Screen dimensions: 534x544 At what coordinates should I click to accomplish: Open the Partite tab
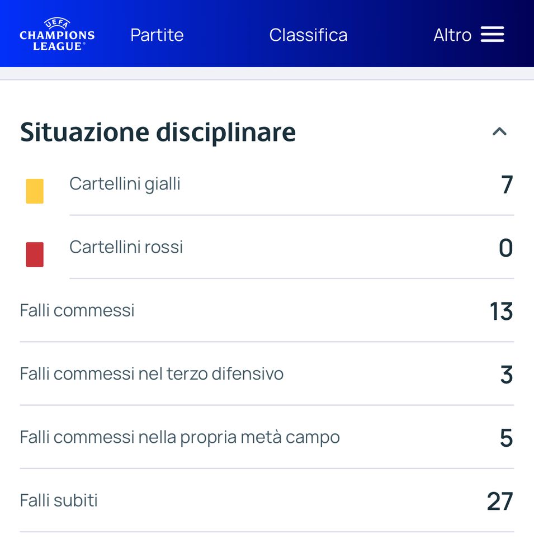point(157,35)
